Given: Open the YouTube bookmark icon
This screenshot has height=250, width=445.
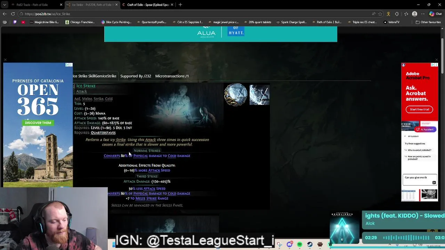Looking at the screenshot, I should (x=23, y=22).
